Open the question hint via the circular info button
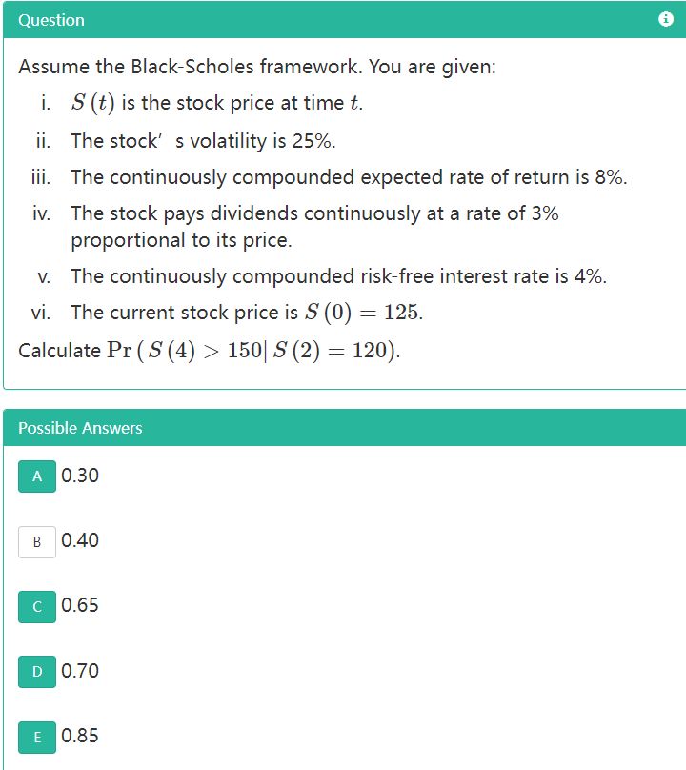The height and width of the screenshot is (770, 686). 666,19
